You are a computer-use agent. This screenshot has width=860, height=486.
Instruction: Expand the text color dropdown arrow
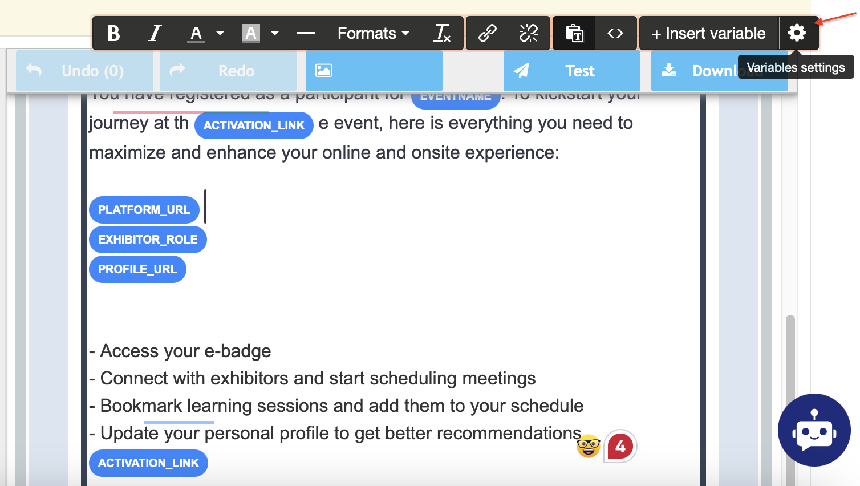coord(220,34)
